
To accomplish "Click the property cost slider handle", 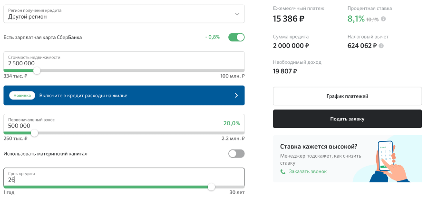I will click(x=37, y=70).
